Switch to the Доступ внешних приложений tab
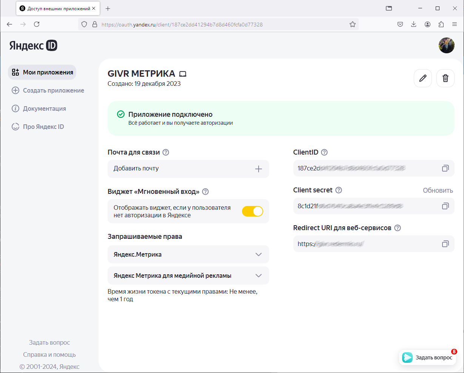 click(x=58, y=8)
